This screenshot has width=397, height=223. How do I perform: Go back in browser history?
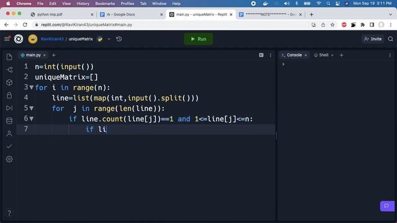6,25
